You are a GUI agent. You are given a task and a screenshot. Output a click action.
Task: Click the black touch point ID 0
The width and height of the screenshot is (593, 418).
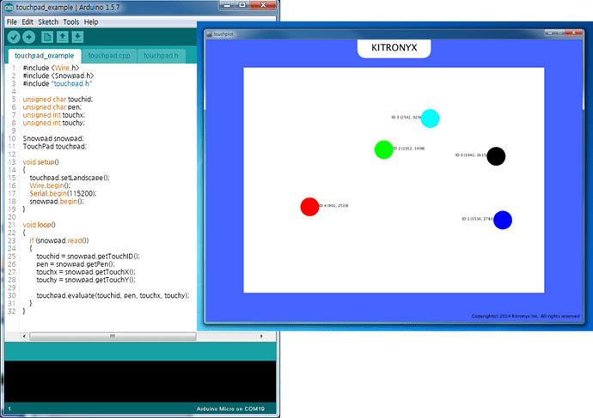coord(496,156)
